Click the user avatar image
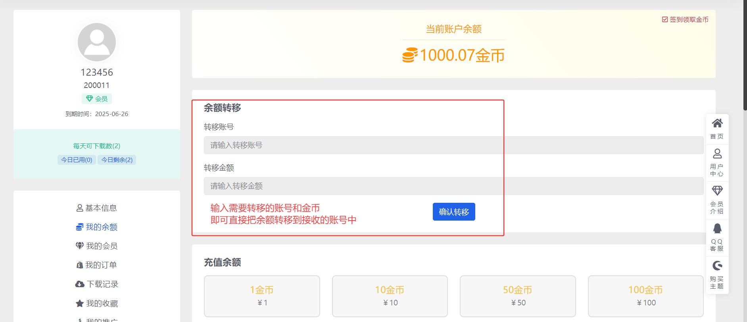Image resolution: width=747 pixels, height=322 pixels. [x=97, y=42]
